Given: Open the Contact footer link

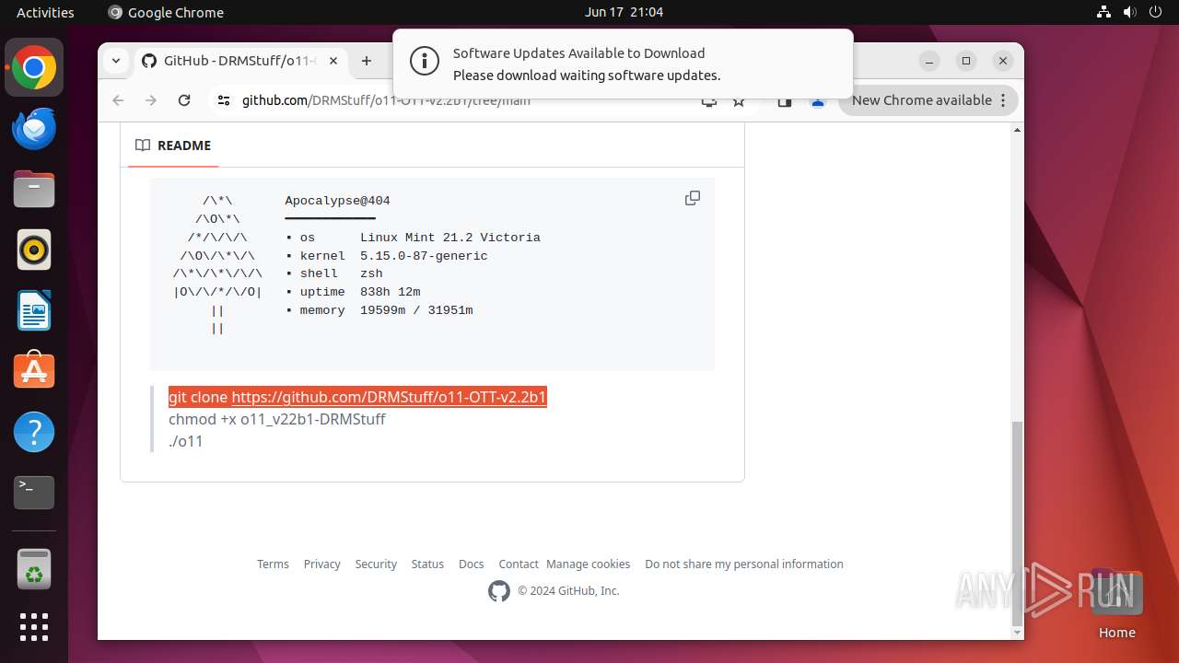Looking at the screenshot, I should pos(519,564).
